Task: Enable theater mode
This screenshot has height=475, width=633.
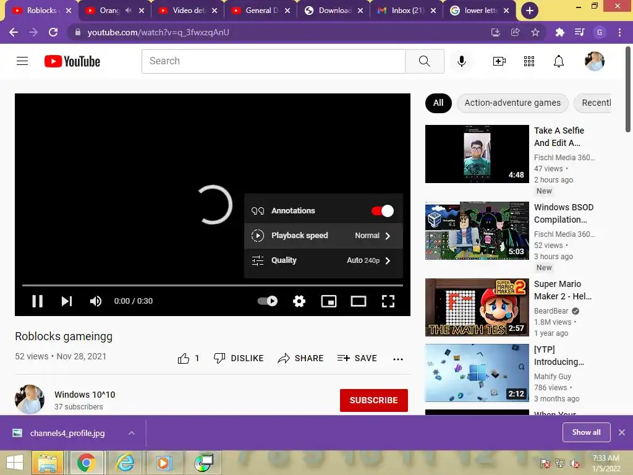Action: click(358, 301)
